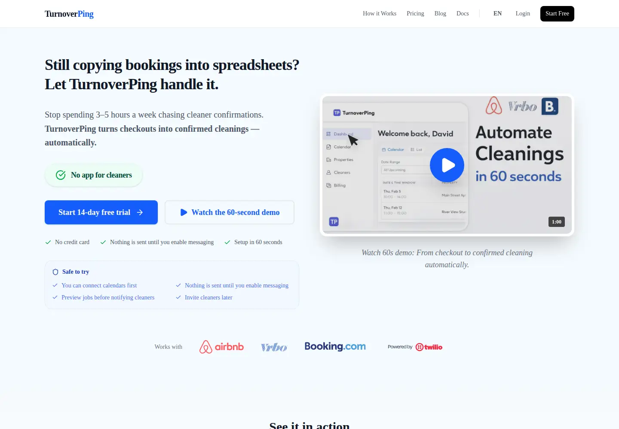This screenshot has height=429, width=619.
Task: Click the 'Safe to try' heading
Action: pos(76,272)
